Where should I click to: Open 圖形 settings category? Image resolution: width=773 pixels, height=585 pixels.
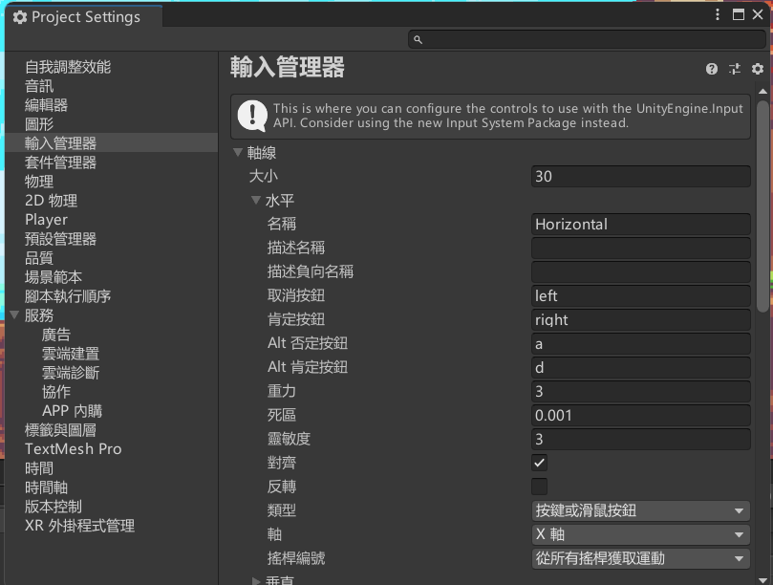39,124
